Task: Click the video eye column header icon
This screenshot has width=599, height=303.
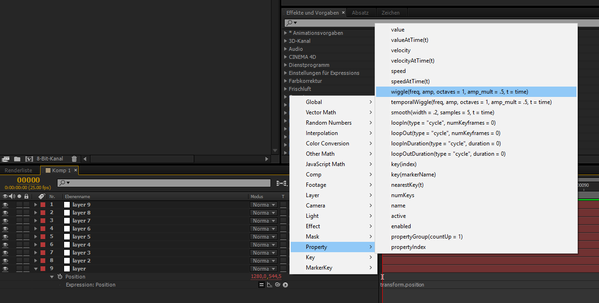Action: (5, 196)
